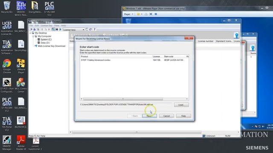Open SIMATIC Manager desktop shortcut
Viewport: 273px width, 153px height.
pos(7,143)
